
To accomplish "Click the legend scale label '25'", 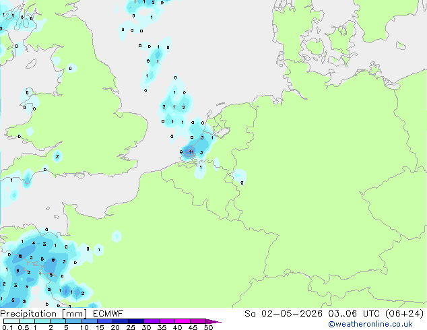I will tap(131, 327).
